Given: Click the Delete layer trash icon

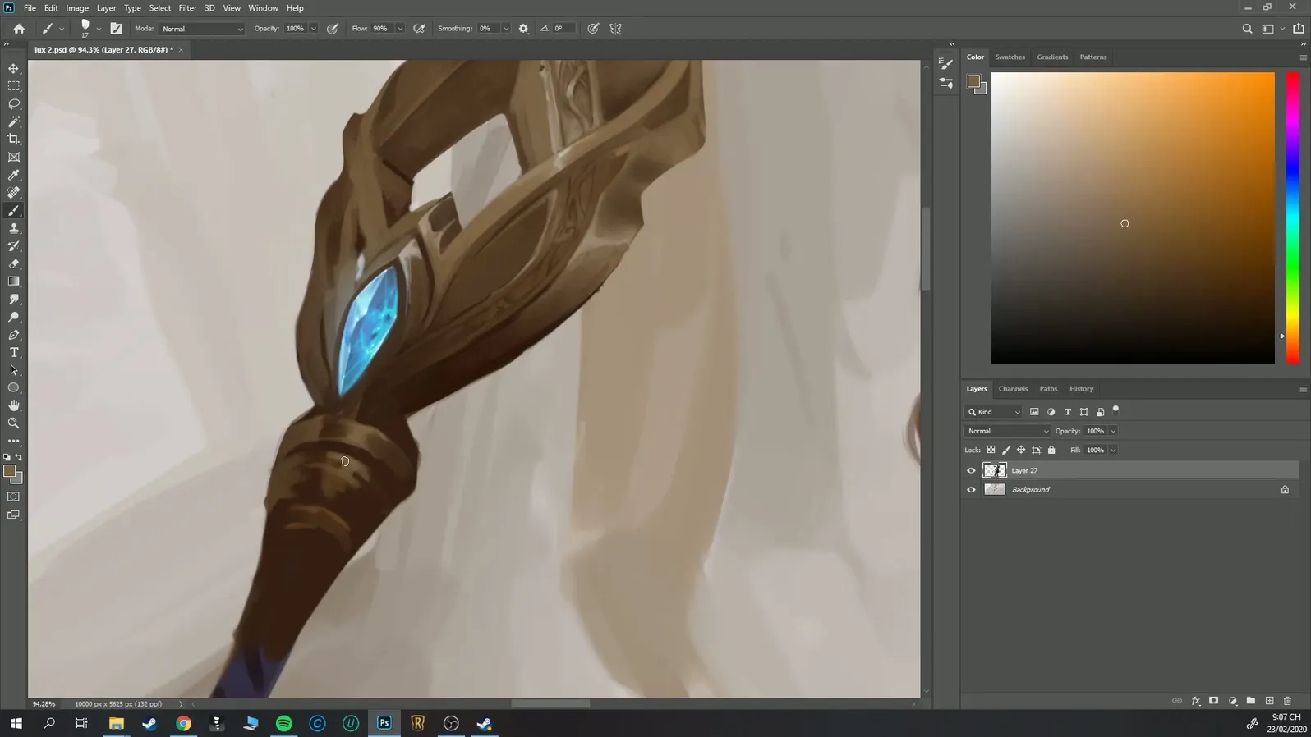Looking at the screenshot, I should click(x=1287, y=701).
